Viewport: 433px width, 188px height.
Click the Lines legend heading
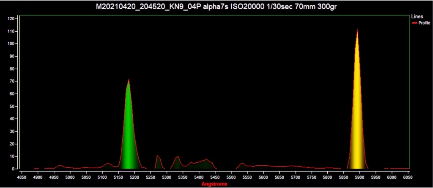417,16
